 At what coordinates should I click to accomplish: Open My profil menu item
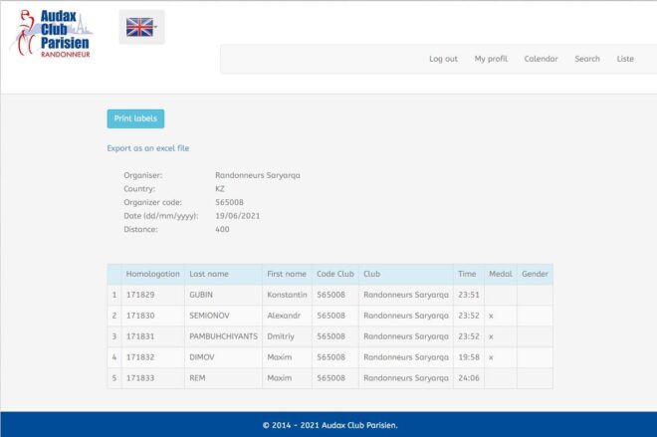(x=491, y=59)
